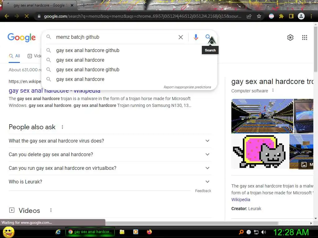Image resolution: width=318 pixels, height=238 pixels.
Task: Bookmark this page with the star
Action: pyautogui.click(x=259, y=16)
